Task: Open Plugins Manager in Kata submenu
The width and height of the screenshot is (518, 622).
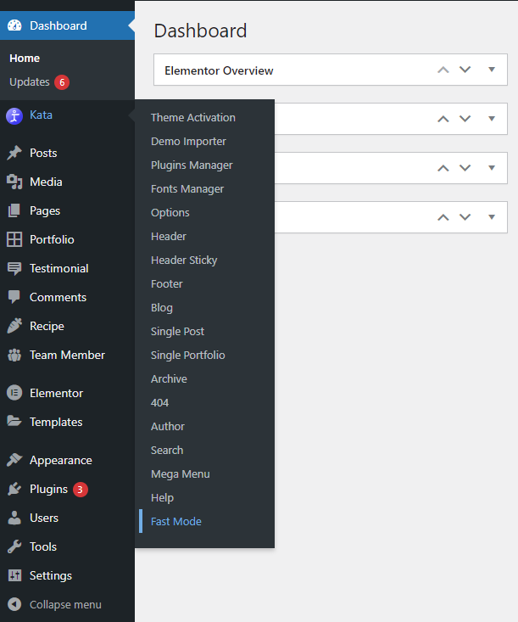Action: (192, 165)
